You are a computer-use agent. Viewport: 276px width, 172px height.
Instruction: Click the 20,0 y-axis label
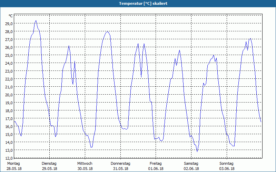9,95
